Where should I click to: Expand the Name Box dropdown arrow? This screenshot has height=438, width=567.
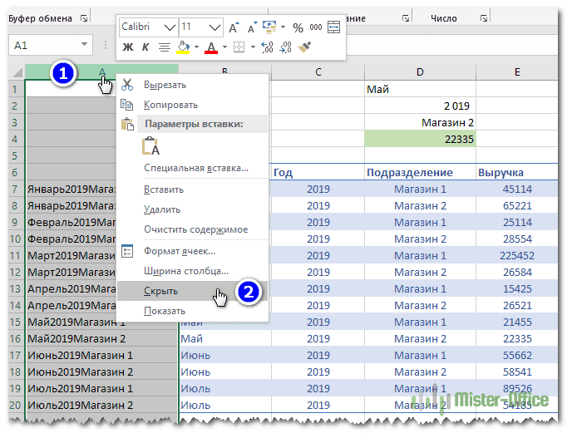click(84, 45)
